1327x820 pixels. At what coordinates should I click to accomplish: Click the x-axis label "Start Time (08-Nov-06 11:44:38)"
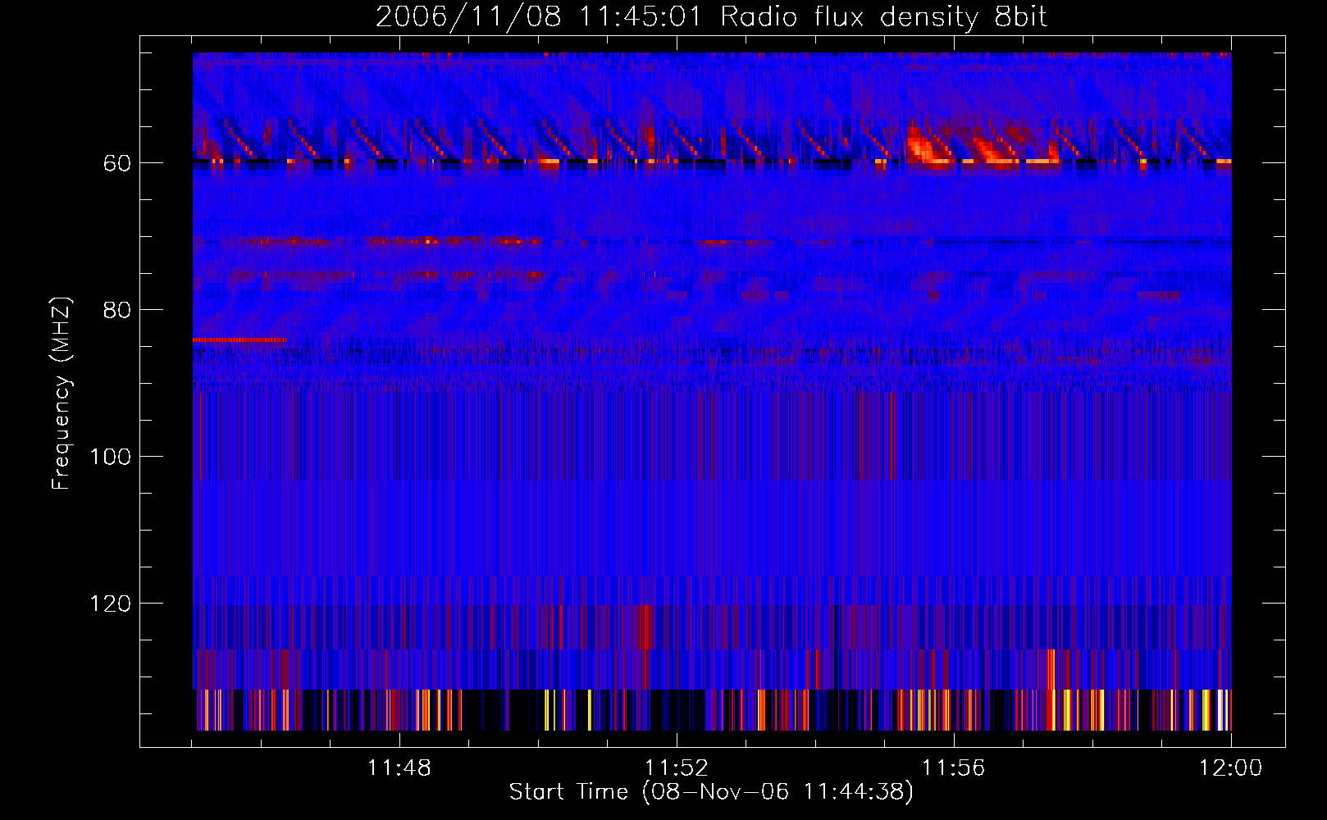pos(711,792)
